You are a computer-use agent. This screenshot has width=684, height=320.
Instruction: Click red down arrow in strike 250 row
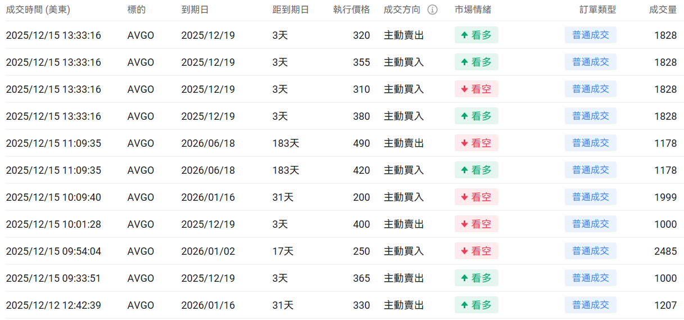(x=464, y=251)
